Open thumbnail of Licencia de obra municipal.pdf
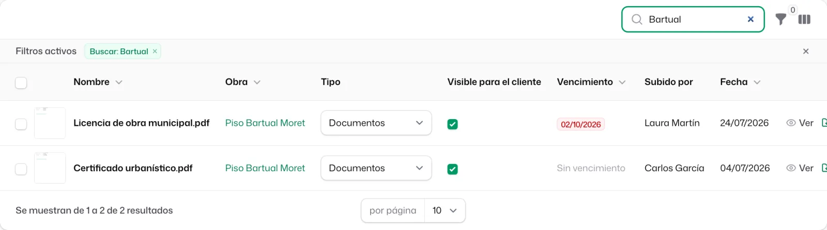The width and height of the screenshot is (827, 230). coord(50,123)
